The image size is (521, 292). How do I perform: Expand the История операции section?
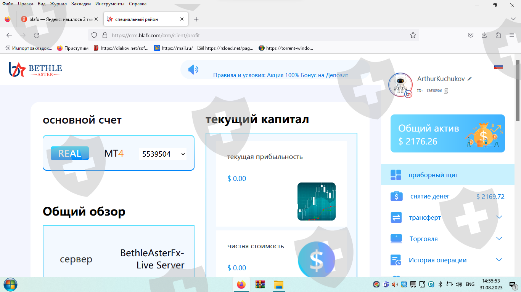[x=499, y=260]
